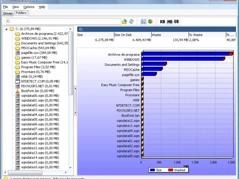Click the NTDETECT.COM file icon
239x179 pixels.
coord(18,81)
